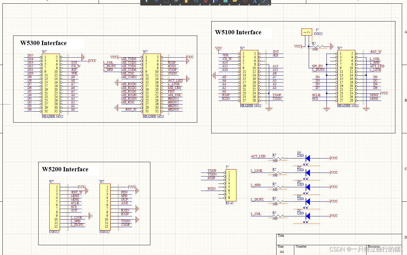Image resolution: width=407 pixels, height=255 pixels.
Task: Click the A14 label in W5100 block
Action: pos(225,63)
